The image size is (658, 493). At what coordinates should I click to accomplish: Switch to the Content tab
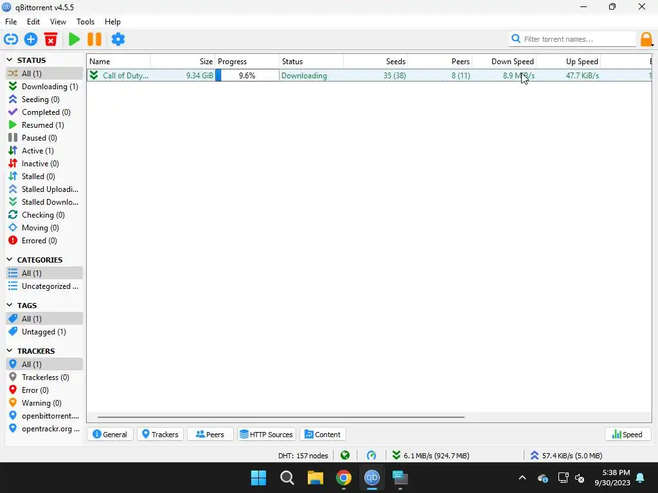coord(323,435)
